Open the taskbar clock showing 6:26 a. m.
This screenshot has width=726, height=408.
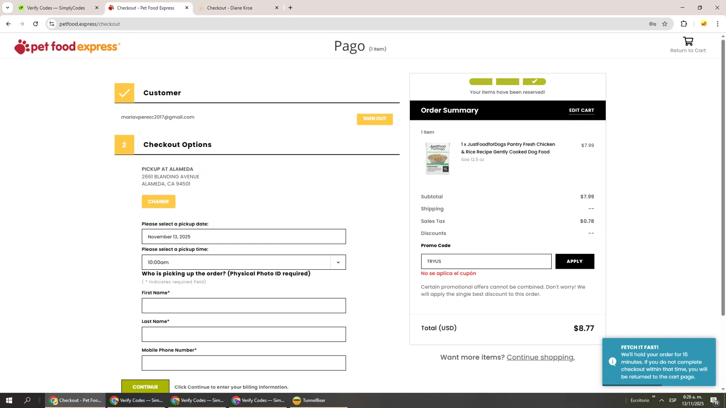coord(693,400)
